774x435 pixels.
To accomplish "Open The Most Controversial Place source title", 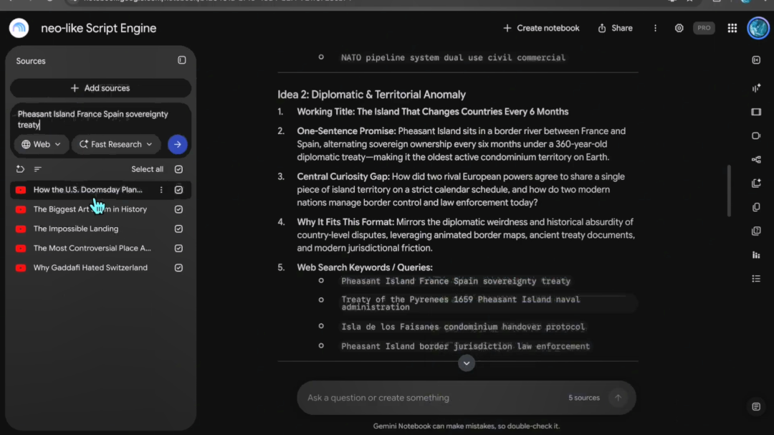I will (x=92, y=249).
